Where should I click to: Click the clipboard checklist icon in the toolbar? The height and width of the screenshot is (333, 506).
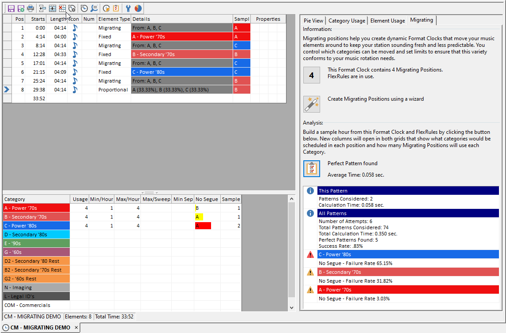[116, 8]
